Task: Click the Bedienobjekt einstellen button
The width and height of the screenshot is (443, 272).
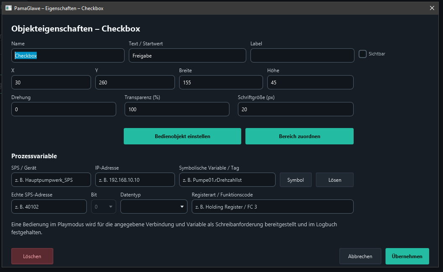Action: [182, 136]
